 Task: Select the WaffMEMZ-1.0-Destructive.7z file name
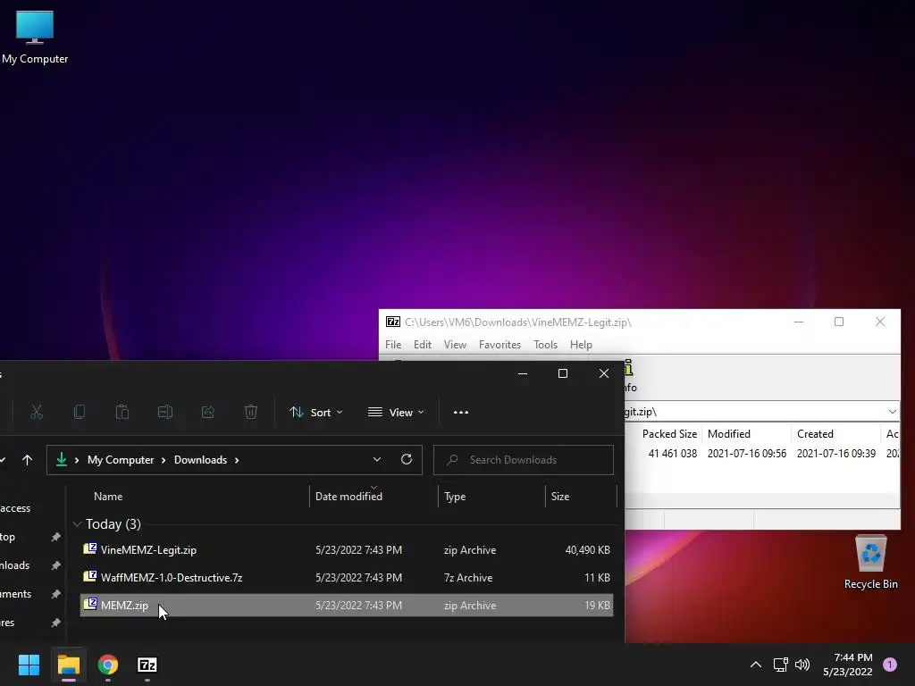(172, 578)
